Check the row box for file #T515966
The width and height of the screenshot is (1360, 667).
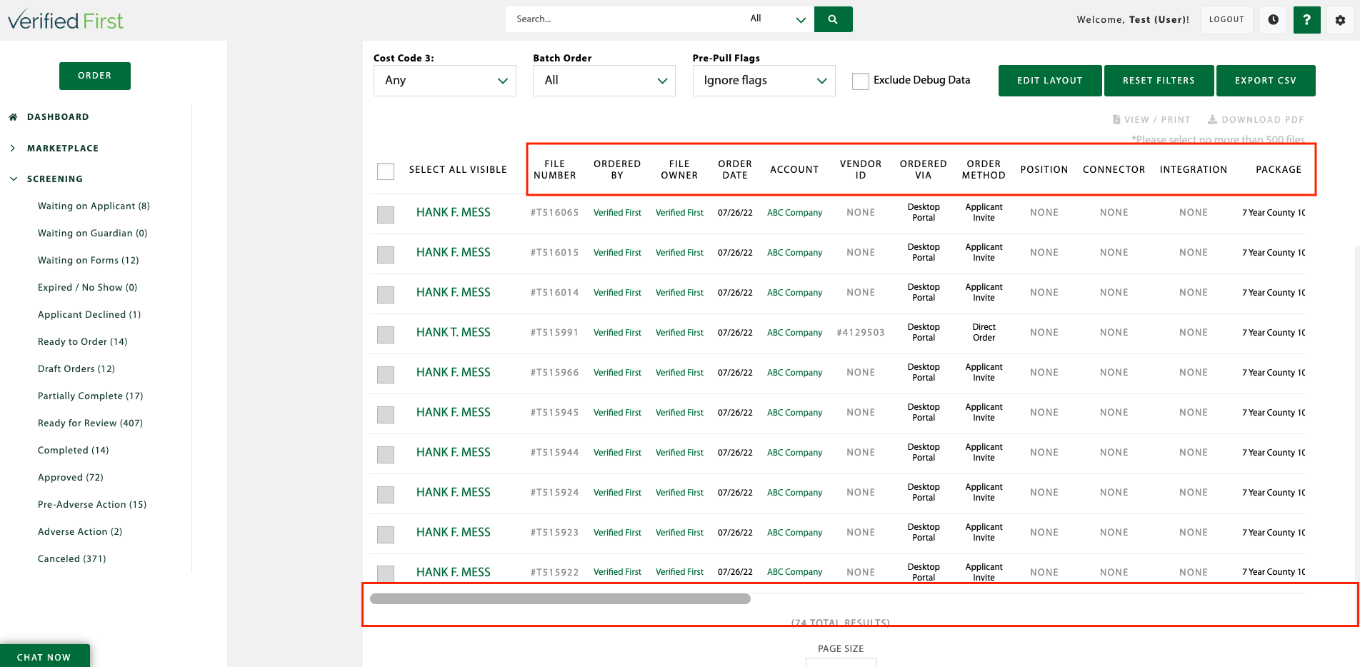[386, 374]
